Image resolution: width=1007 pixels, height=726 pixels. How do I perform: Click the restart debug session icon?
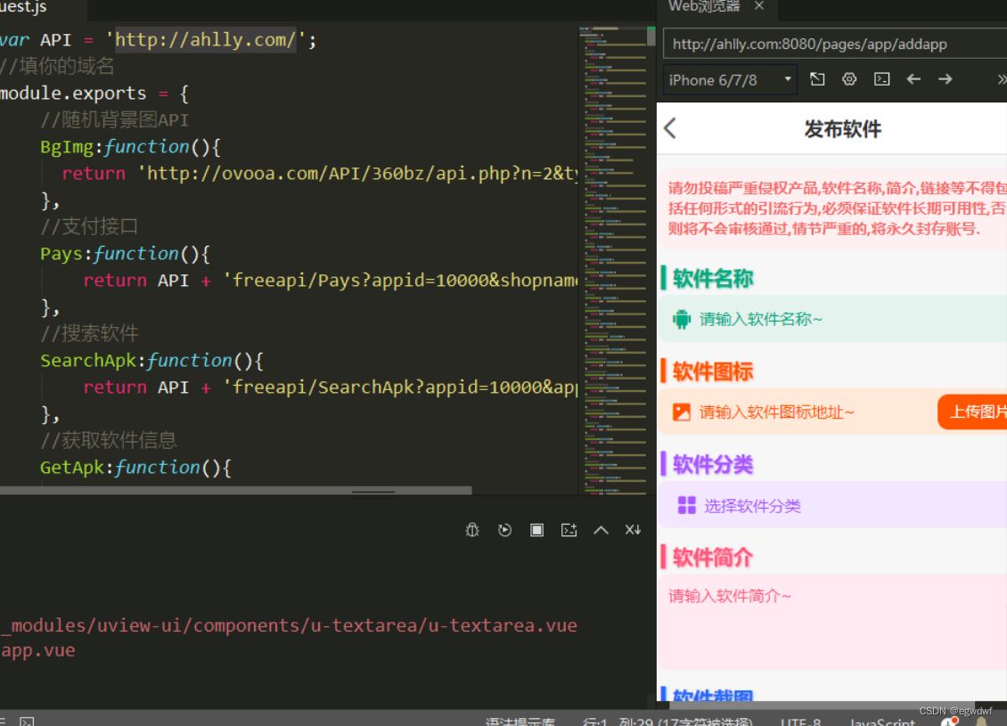coord(505,530)
